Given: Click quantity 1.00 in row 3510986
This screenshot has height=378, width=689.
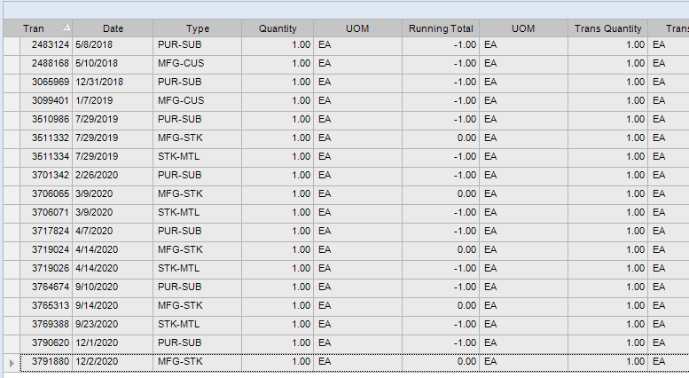Looking at the screenshot, I should point(301,119).
